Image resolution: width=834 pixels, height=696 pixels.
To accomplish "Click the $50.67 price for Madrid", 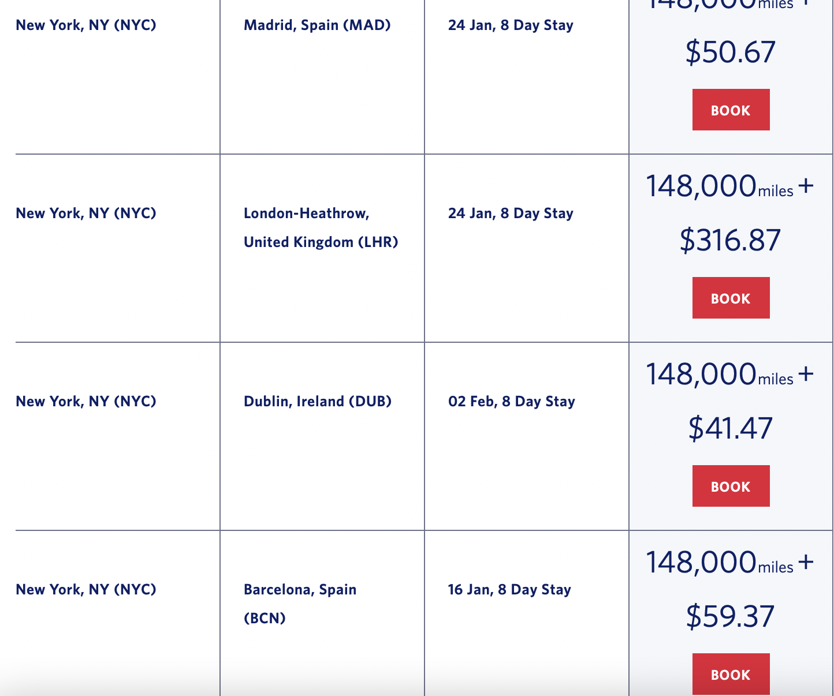I will click(730, 52).
